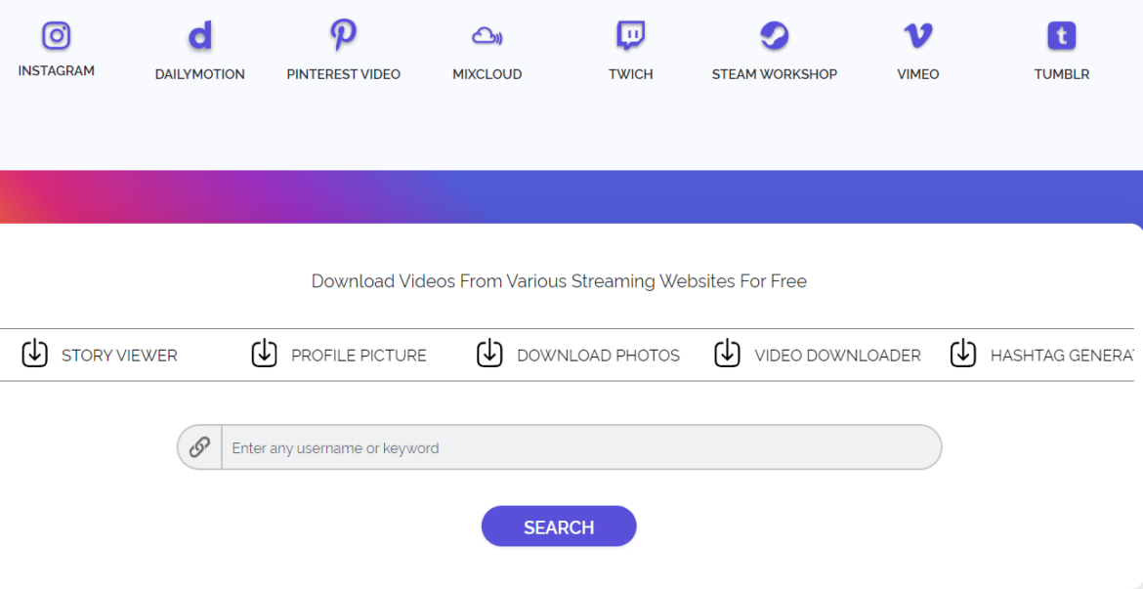Image resolution: width=1143 pixels, height=589 pixels.
Task: Click the purple SEARCH button
Action: coord(559,526)
